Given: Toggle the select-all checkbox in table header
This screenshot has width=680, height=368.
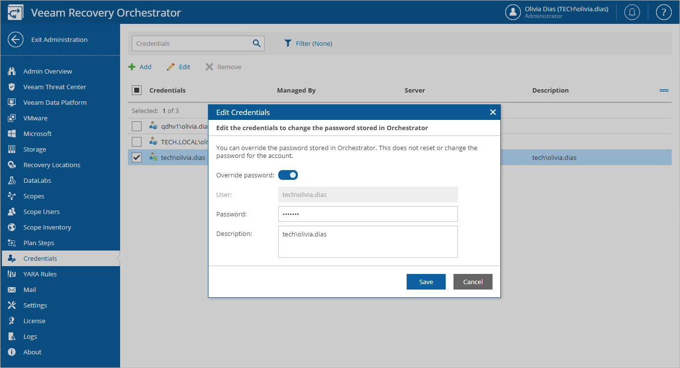Looking at the screenshot, I should click(x=137, y=90).
